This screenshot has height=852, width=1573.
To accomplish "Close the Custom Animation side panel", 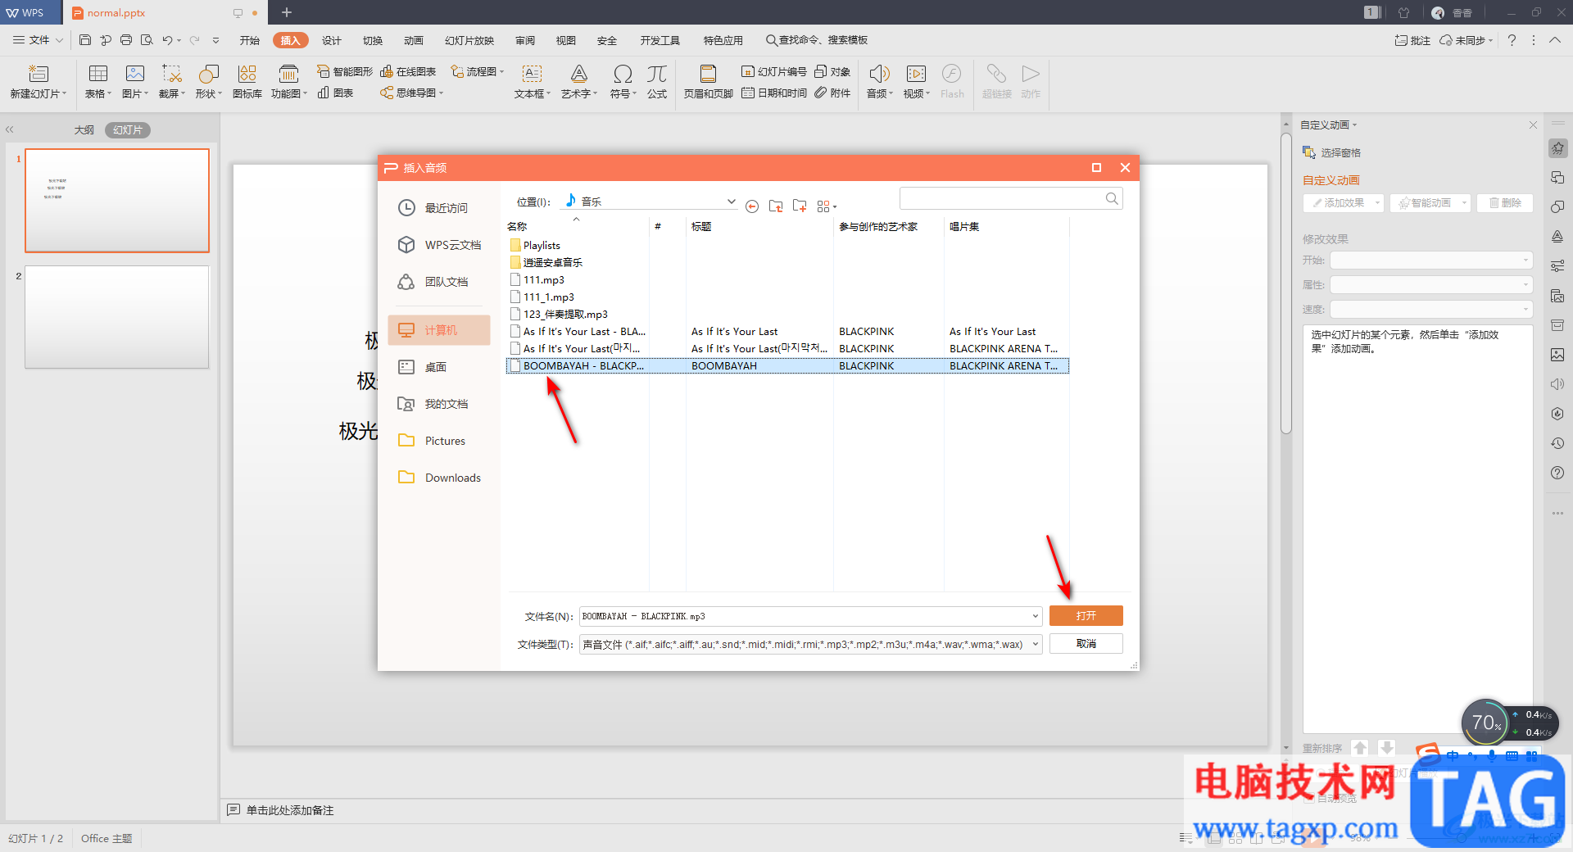I will [1533, 125].
